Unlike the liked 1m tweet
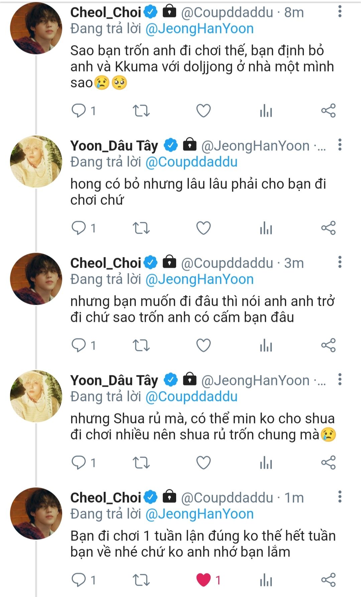The height and width of the screenshot is (597, 361). (203, 580)
